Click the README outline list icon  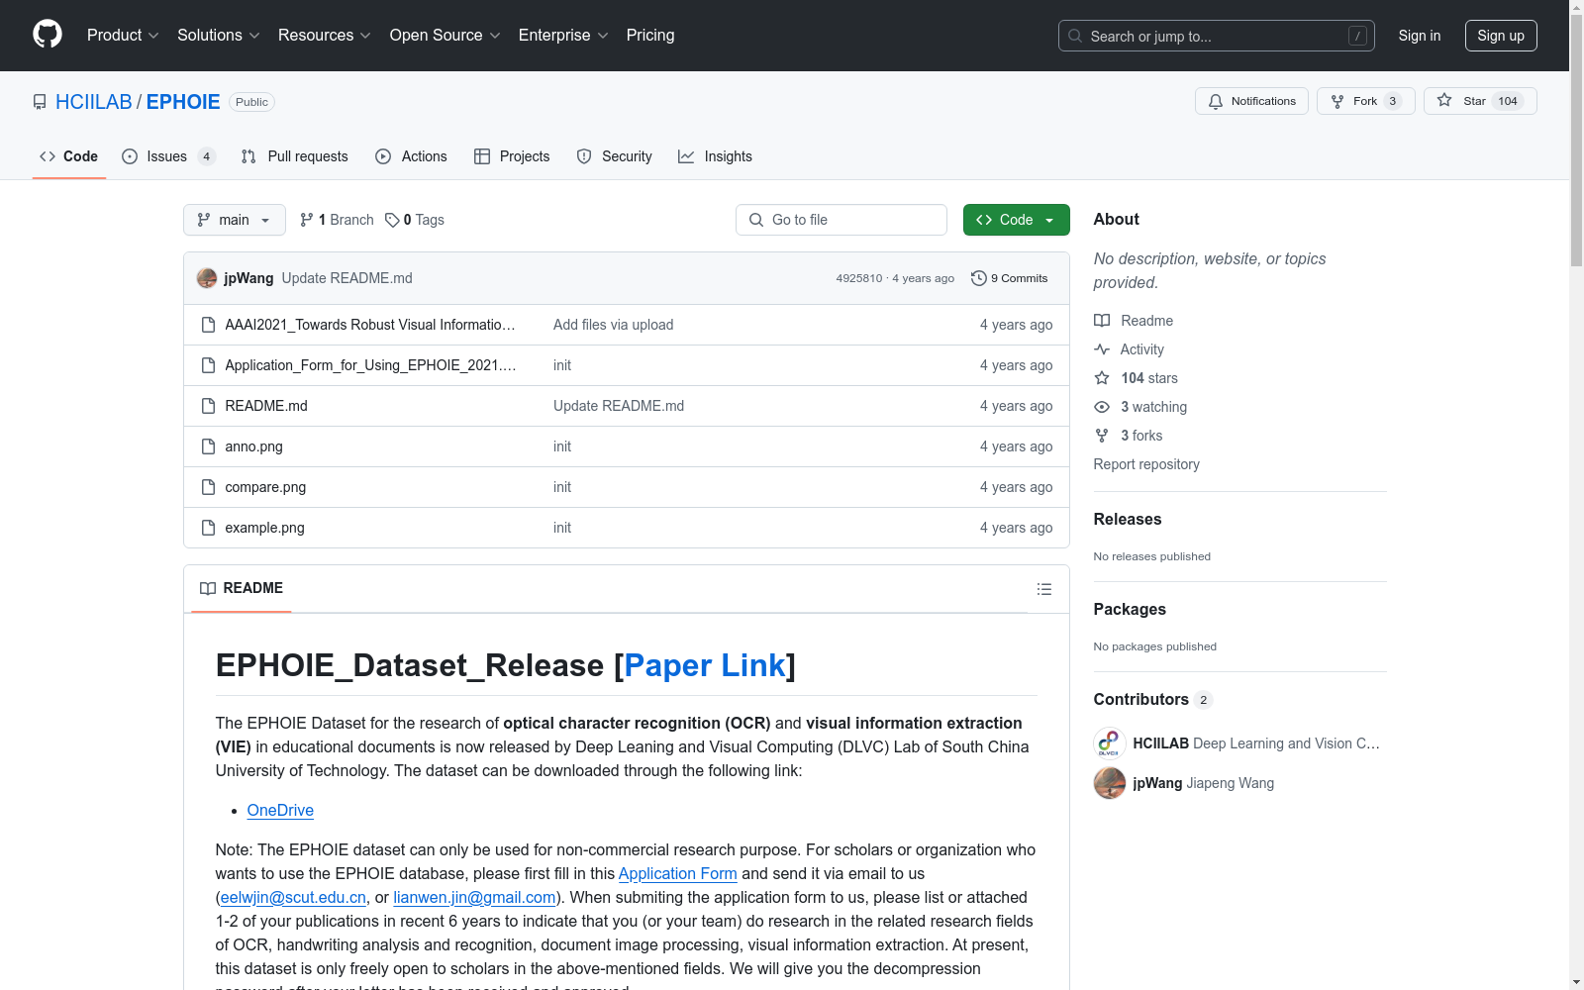[1044, 589]
